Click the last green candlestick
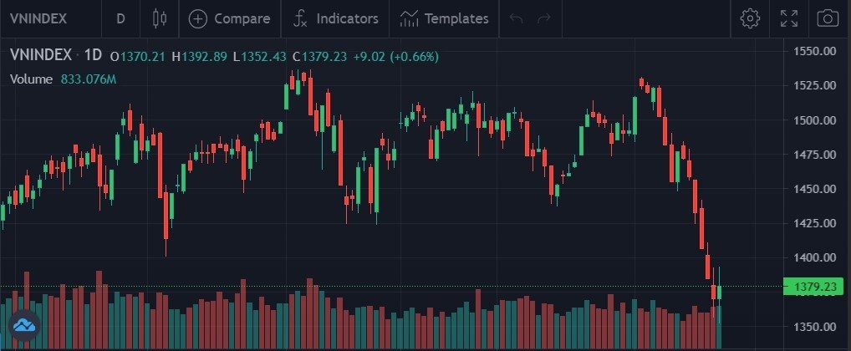 click(719, 292)
